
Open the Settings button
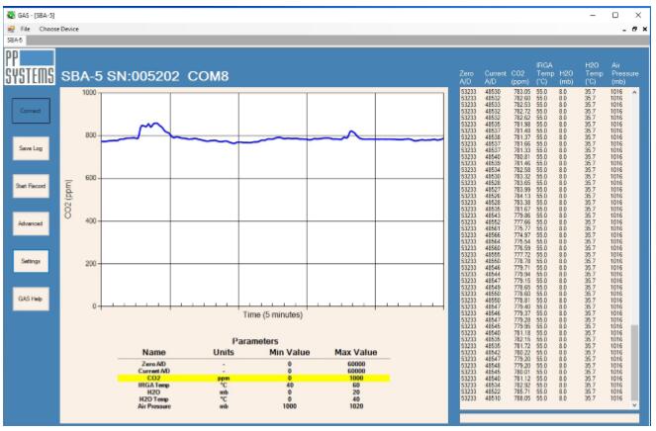click(31, 261)
